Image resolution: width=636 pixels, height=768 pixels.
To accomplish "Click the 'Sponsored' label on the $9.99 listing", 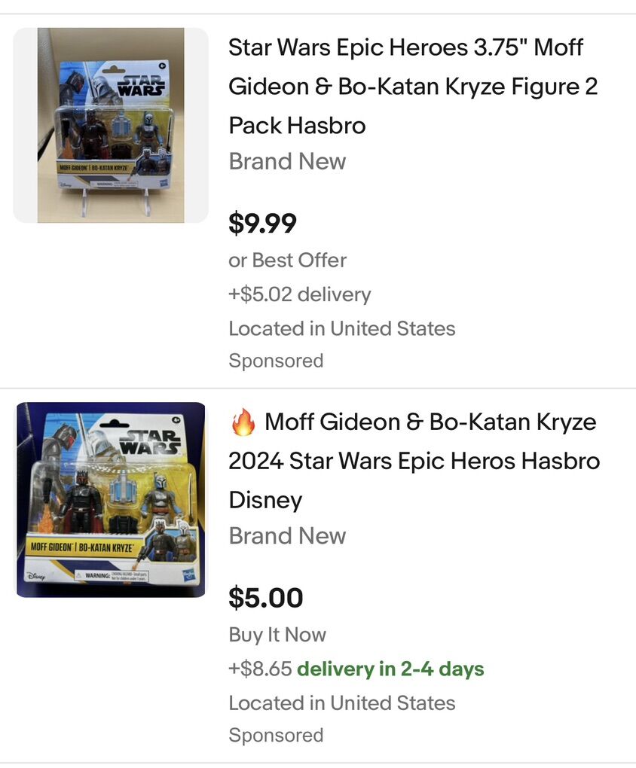I will coord(276,361).
